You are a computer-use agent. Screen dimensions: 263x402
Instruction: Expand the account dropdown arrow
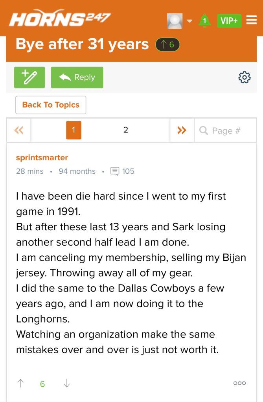point(189,21)
